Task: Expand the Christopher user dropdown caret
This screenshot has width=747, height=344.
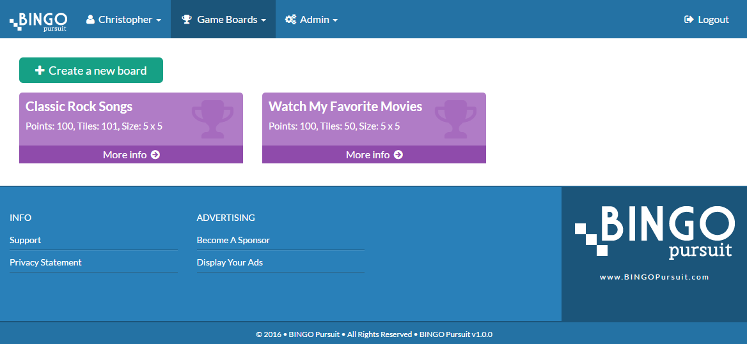Action: coord(159,20)
